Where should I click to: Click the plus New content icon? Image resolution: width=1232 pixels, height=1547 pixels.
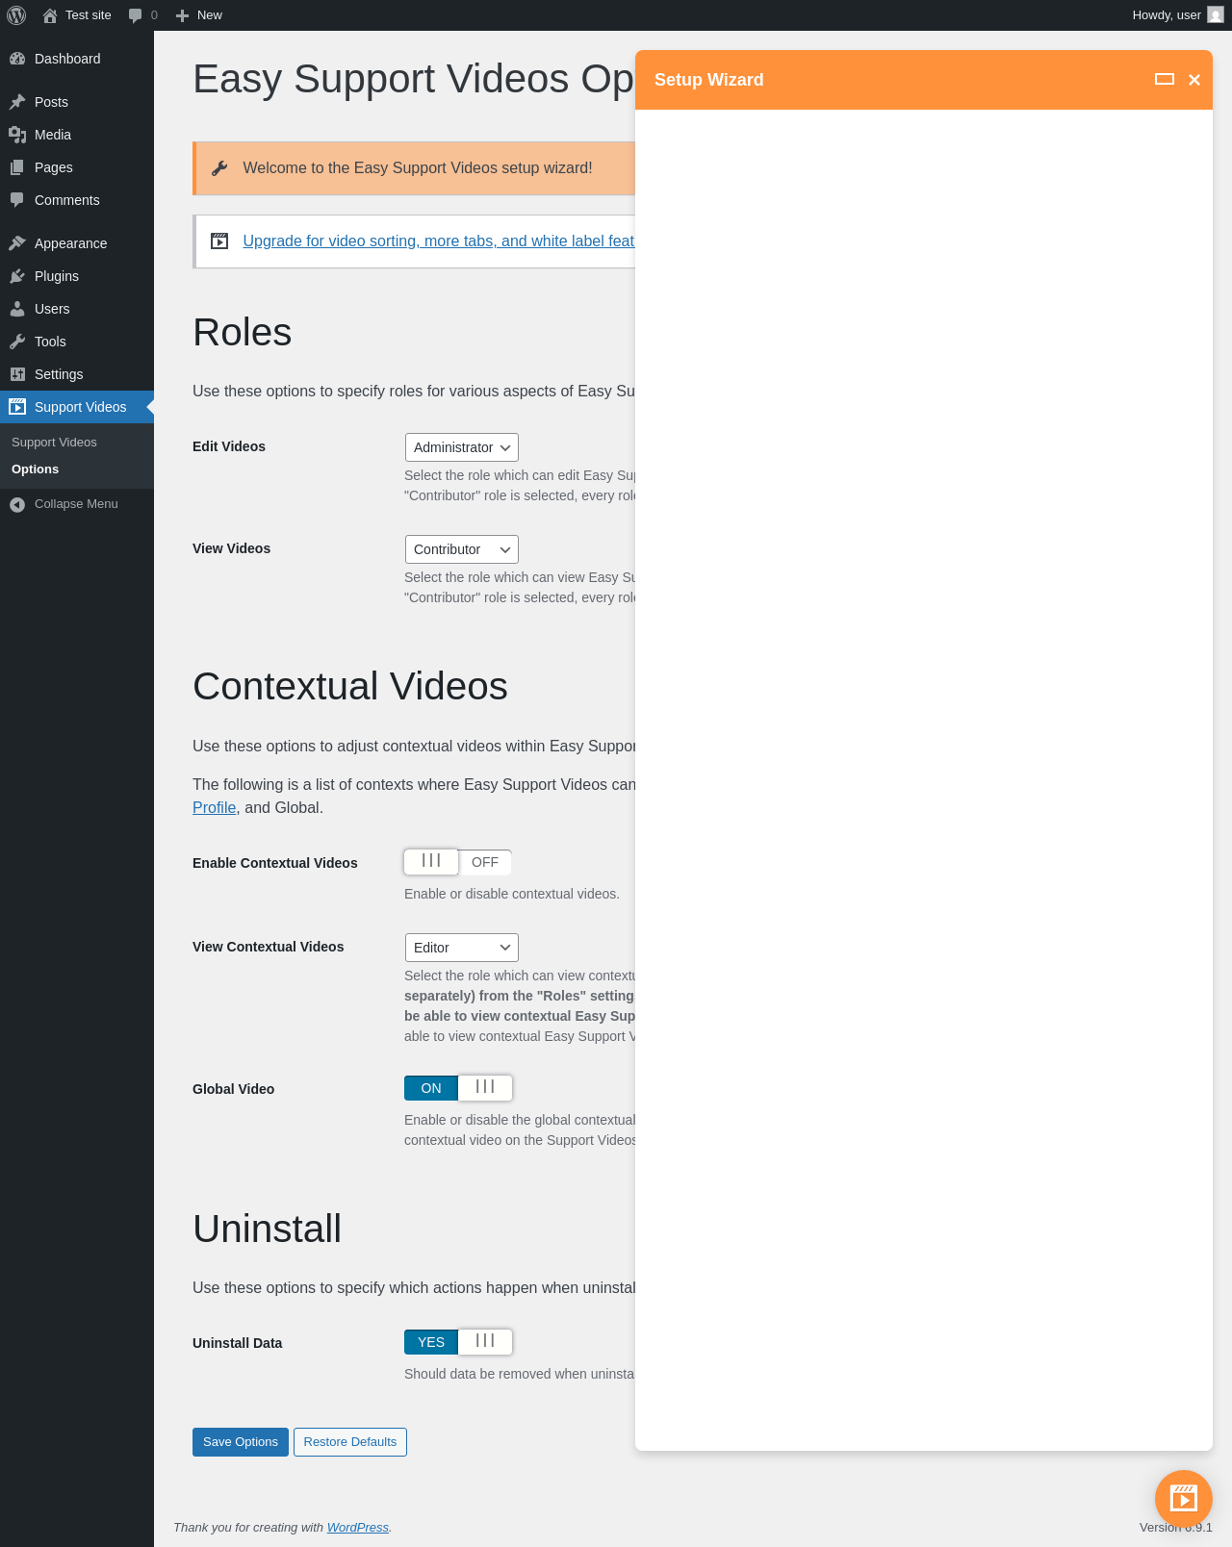pos(182,15)
